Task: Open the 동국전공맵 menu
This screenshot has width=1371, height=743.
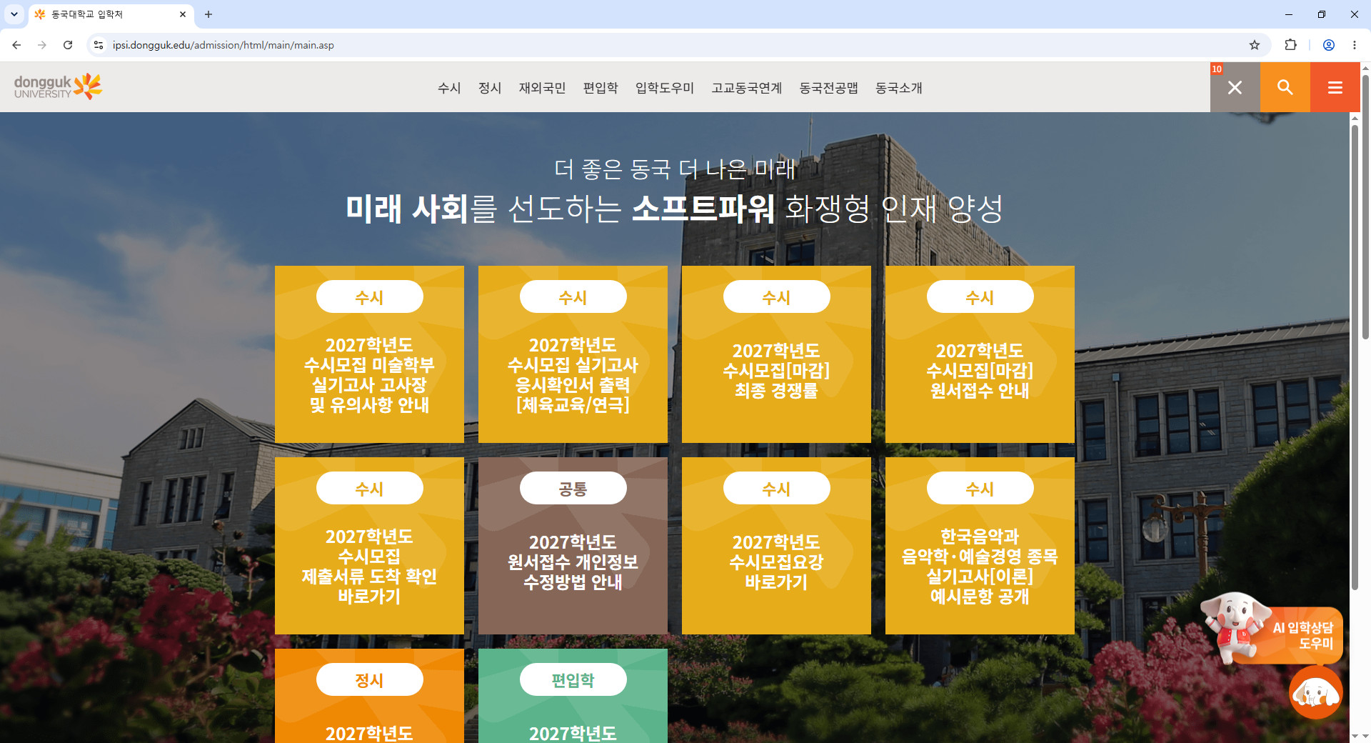Action: (x=829, y=88)
